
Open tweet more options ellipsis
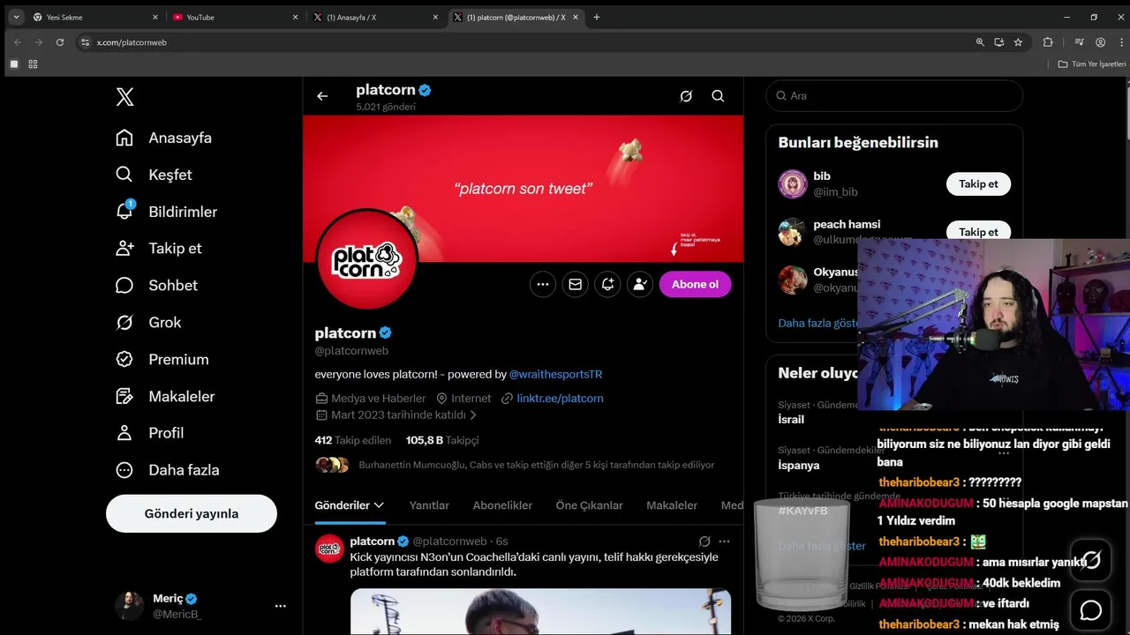tap(725, 542)
